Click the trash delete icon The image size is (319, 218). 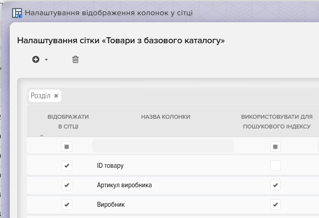[75, 59]
